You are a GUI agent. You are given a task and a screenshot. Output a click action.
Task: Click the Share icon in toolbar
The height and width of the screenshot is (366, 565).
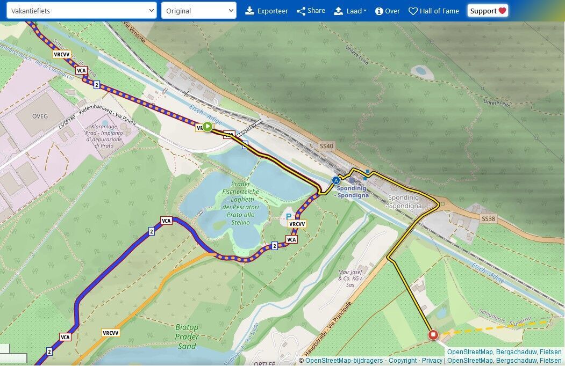pos(301,11)
